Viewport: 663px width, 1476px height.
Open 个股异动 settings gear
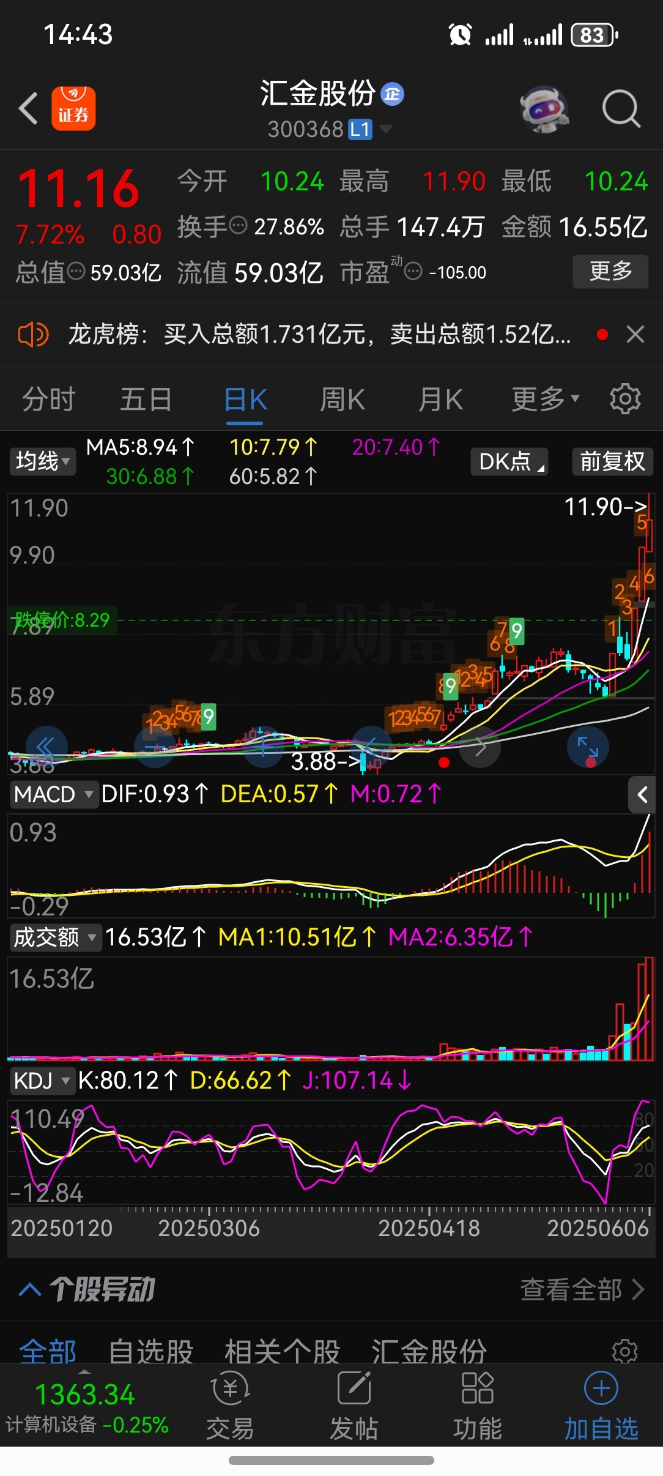(x=624, y=1351)
